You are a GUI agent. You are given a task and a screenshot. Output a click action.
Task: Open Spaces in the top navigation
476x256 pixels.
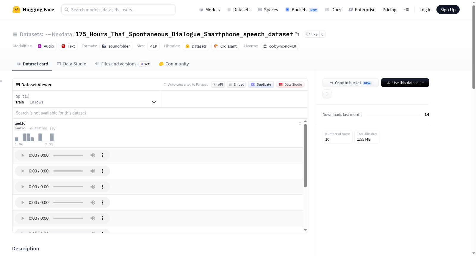[x=268, y=10]
